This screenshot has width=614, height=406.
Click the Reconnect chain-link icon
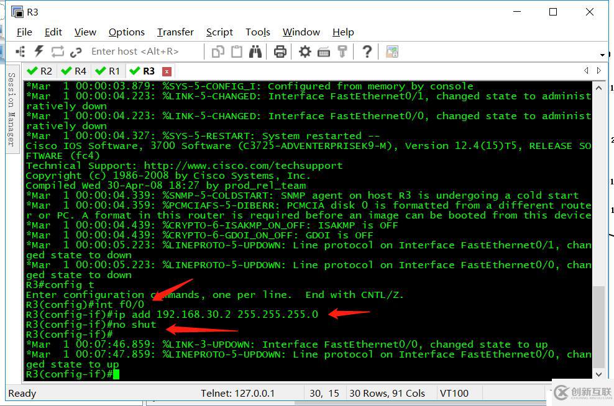coord(76,52)
